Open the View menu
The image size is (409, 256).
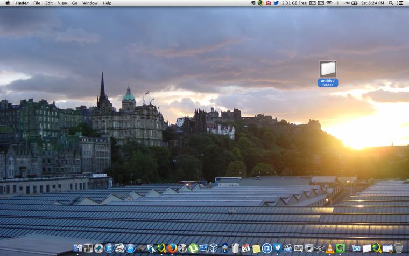point(62,3)
